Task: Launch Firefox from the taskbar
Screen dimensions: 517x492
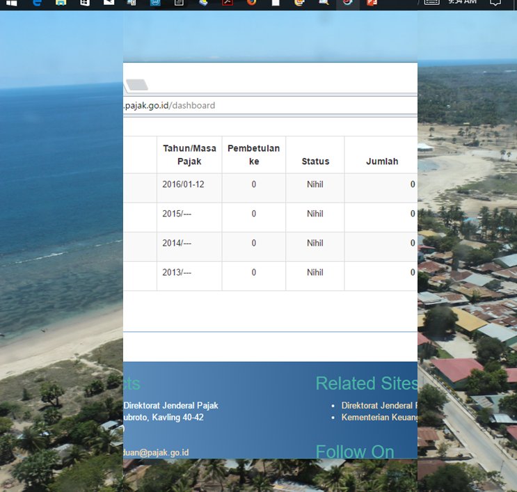Action: 252,3
